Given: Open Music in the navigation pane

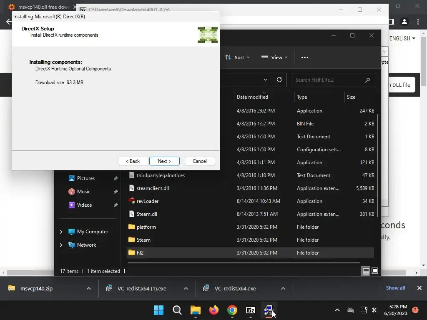Looking at the screenshot, I should [x=83, y=192].
